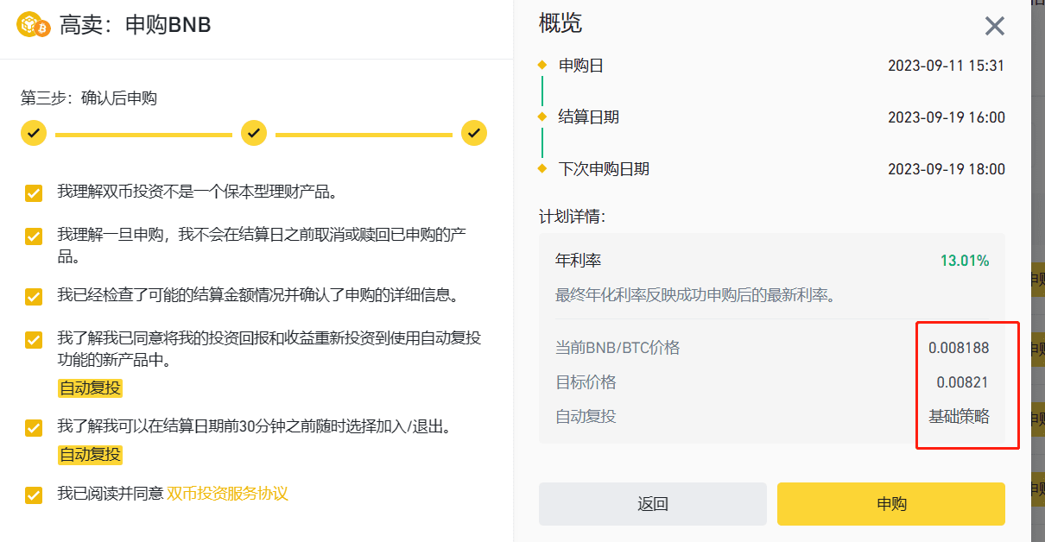
Task: Click the third step checkmark circle
Action: tap(474, 134)
